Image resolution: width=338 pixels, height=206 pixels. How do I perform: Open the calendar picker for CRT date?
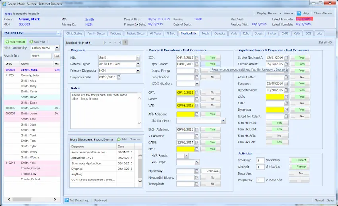pyautogui.click(x=197, y=92)
